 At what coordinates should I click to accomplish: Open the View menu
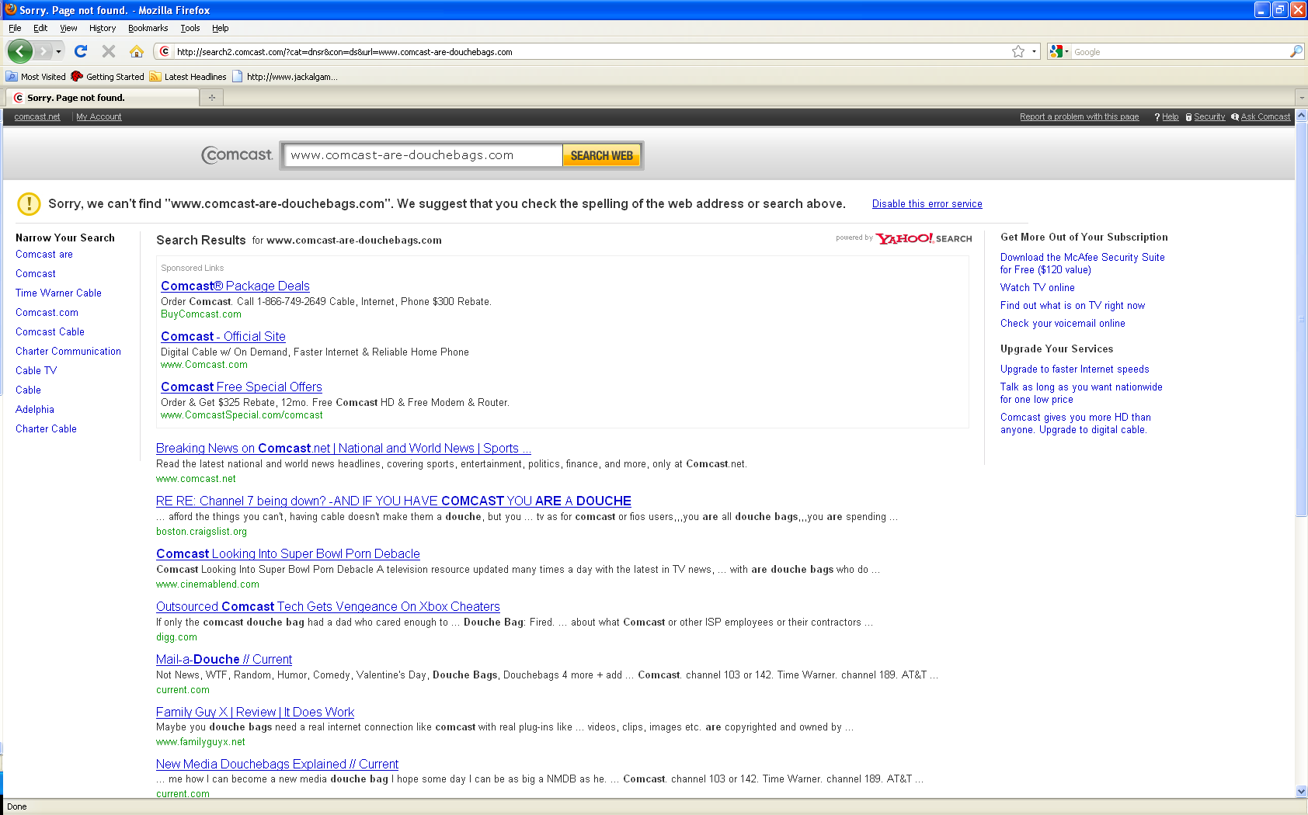click(x=68, y=28)
